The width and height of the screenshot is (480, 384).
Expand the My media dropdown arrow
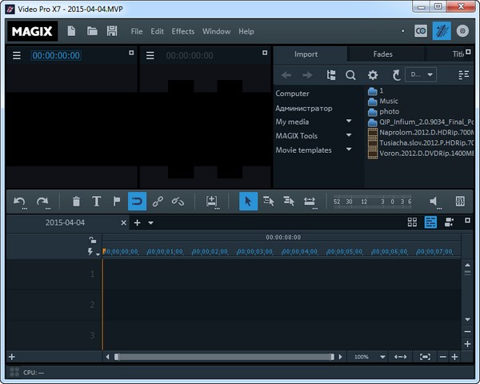pyautogui.click(x=349, y=122)
